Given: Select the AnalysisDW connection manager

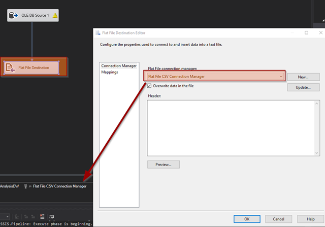Looking at the screenshot, I should pos(9,186).
